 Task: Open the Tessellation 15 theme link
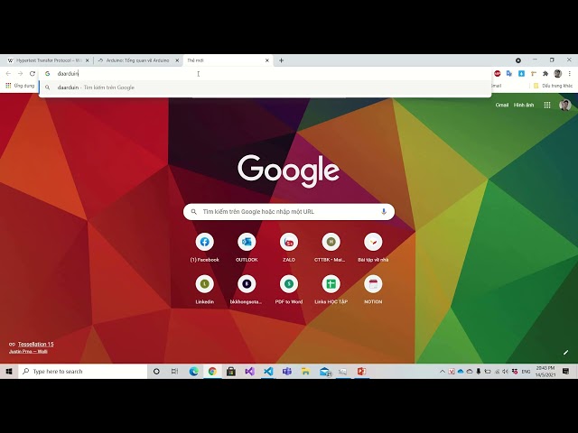click(x=35, y=345)
